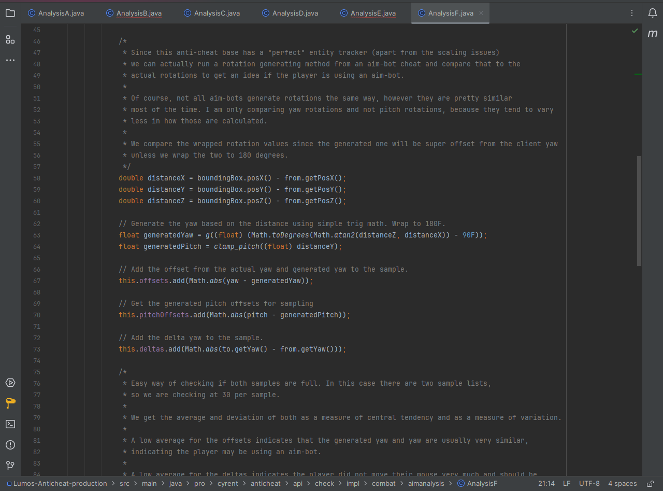Toggle the read-only lock icon in status bar

click(x=650, y=484)
